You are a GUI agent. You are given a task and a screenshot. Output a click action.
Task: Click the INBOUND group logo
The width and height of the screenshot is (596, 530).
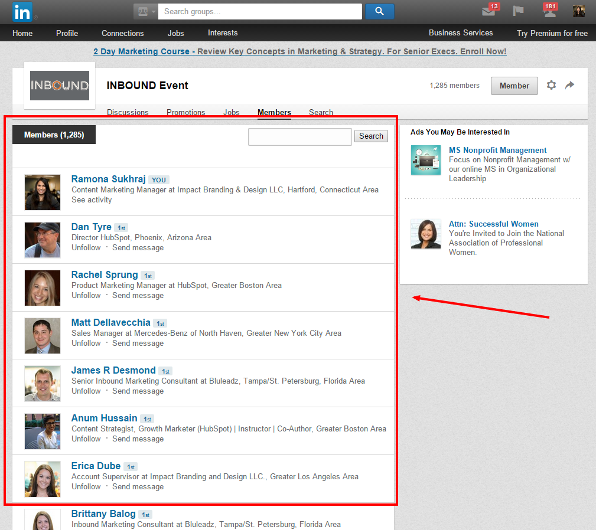60,86
